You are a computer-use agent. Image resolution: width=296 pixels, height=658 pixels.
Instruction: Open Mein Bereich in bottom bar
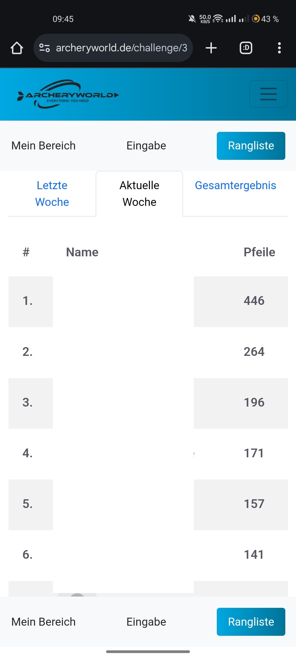pos(43,622)
